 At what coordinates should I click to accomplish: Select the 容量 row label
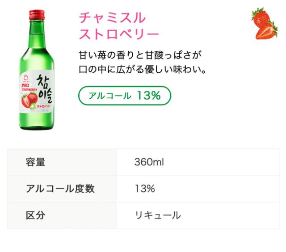pos(36,162)
